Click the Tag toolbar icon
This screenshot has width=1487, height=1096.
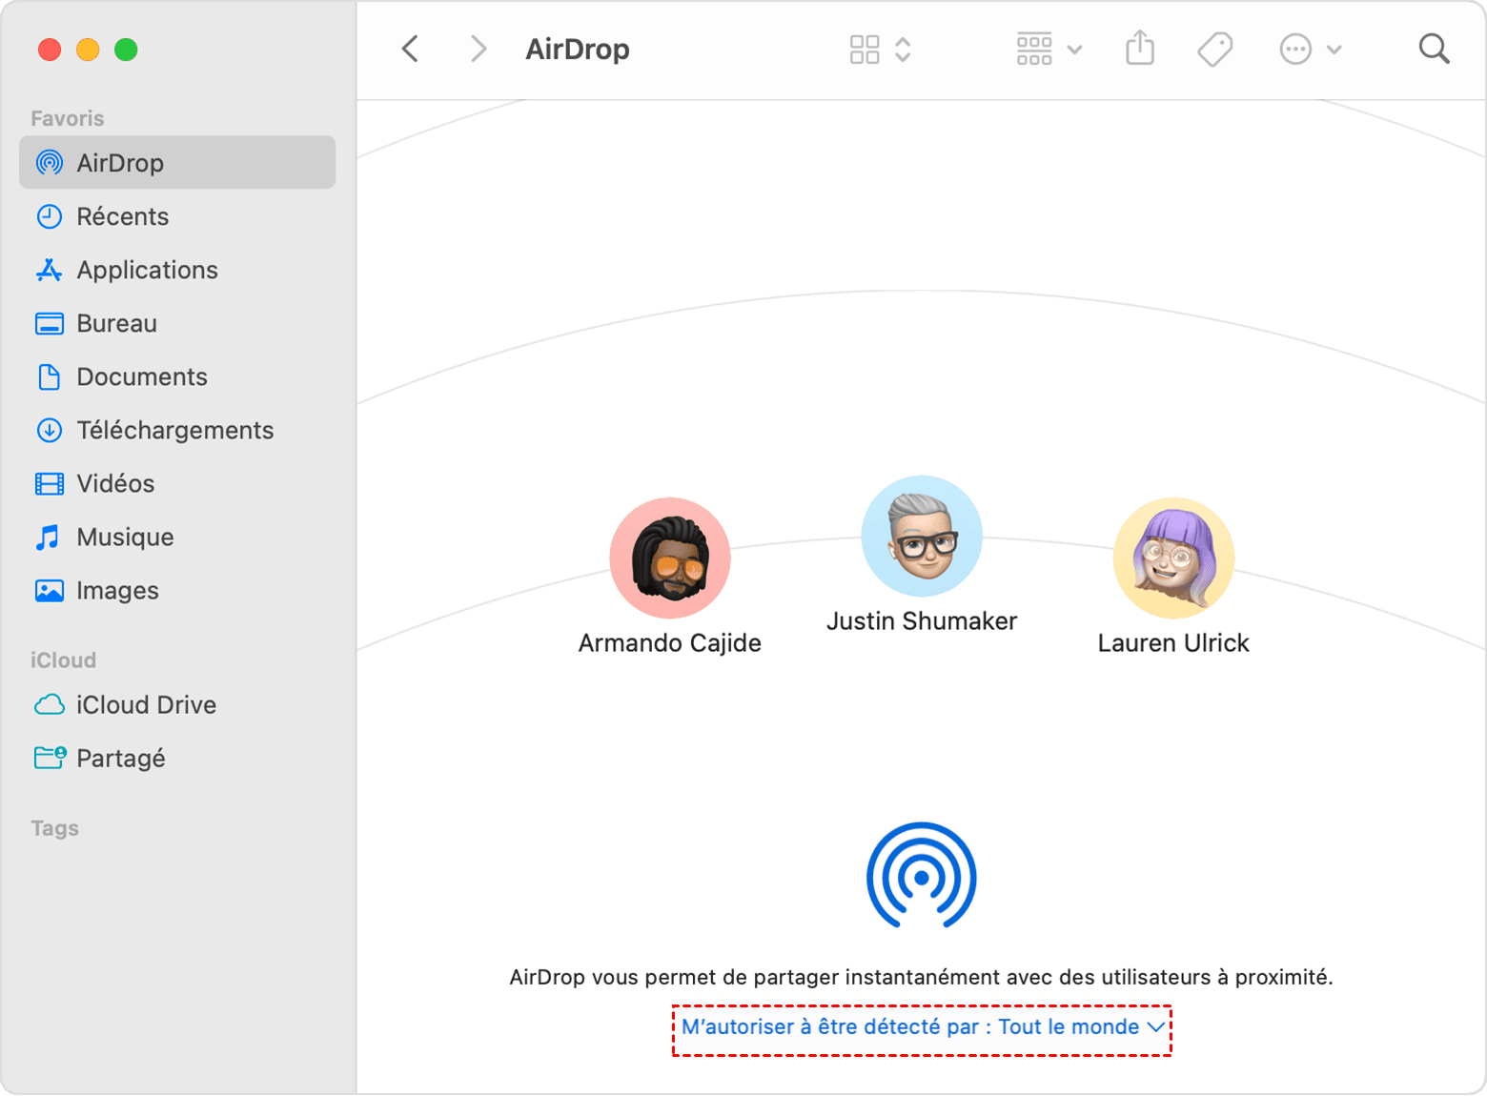click(1215, 49)
